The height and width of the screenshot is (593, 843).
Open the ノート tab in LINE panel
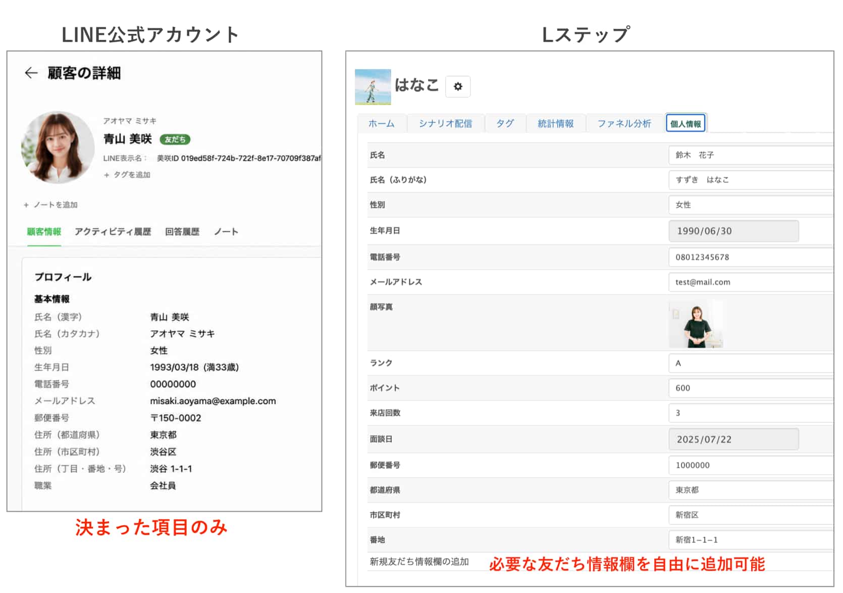[x=226, y=231]
